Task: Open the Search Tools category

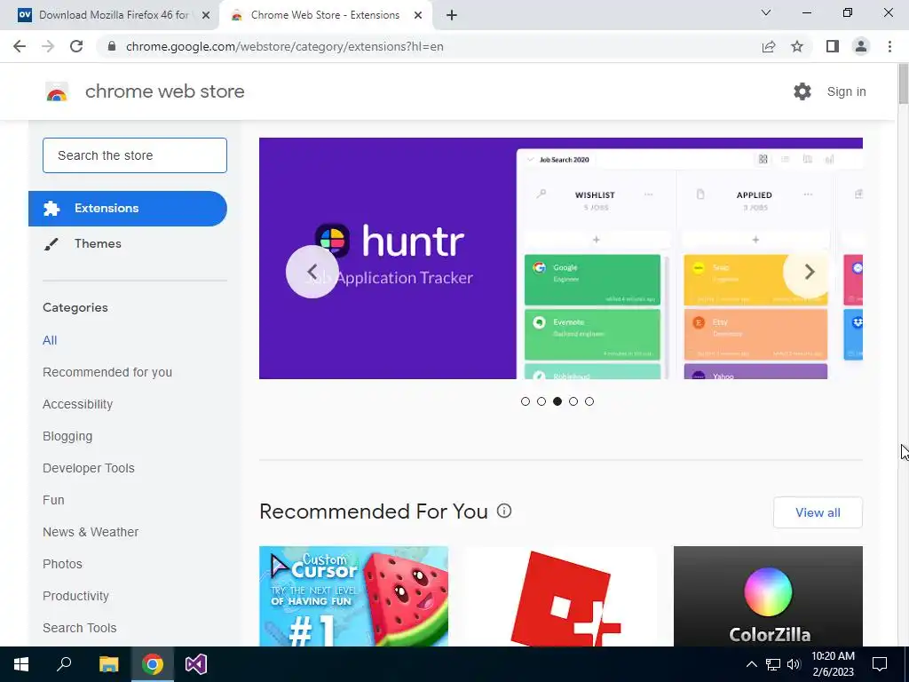Action: [79, 628]
